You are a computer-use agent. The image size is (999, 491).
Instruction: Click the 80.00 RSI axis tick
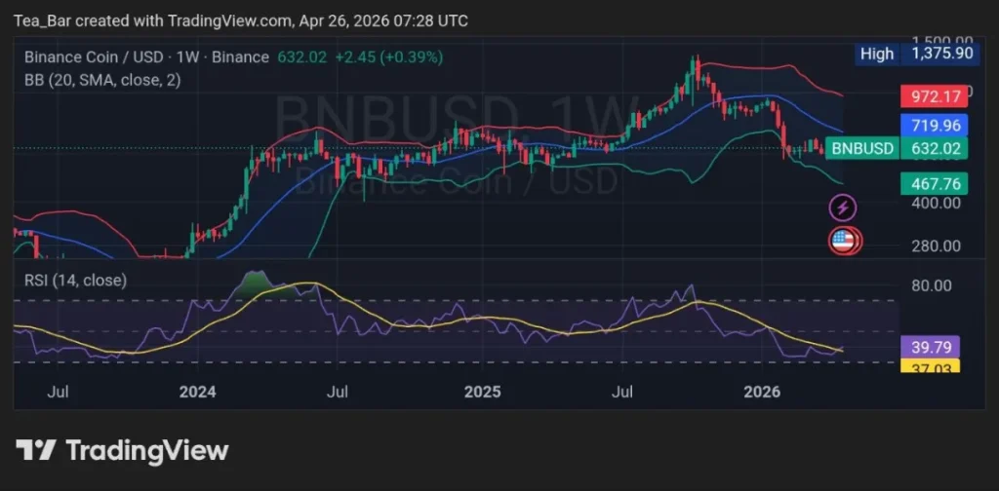click(932, 285)
